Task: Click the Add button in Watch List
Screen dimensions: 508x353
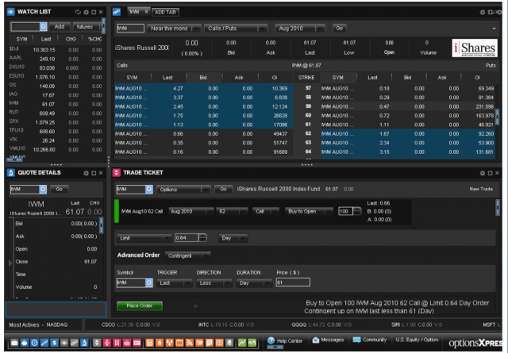Action: point(60,27)
